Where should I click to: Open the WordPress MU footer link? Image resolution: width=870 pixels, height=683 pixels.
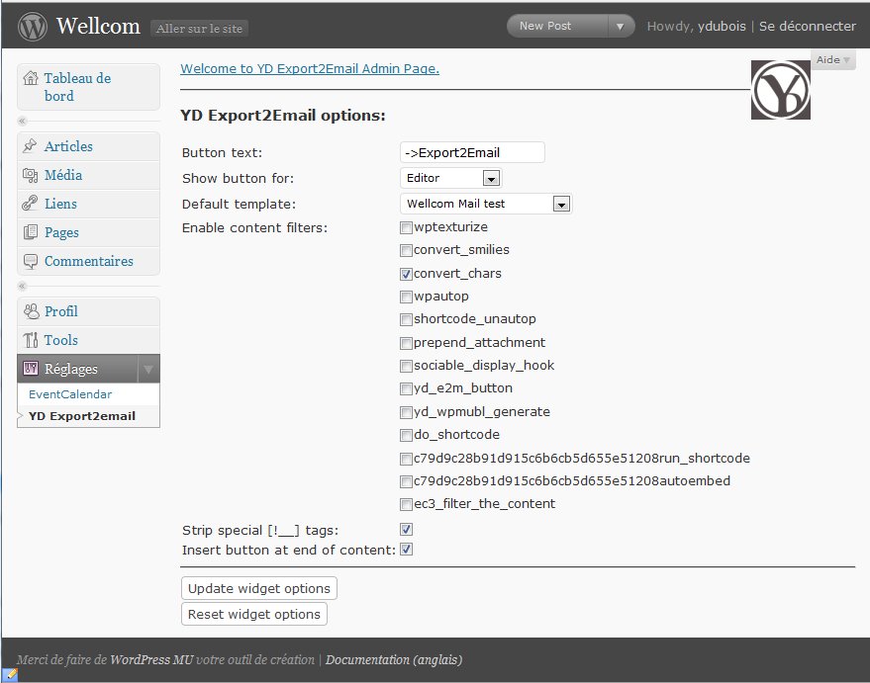point(151,659)
